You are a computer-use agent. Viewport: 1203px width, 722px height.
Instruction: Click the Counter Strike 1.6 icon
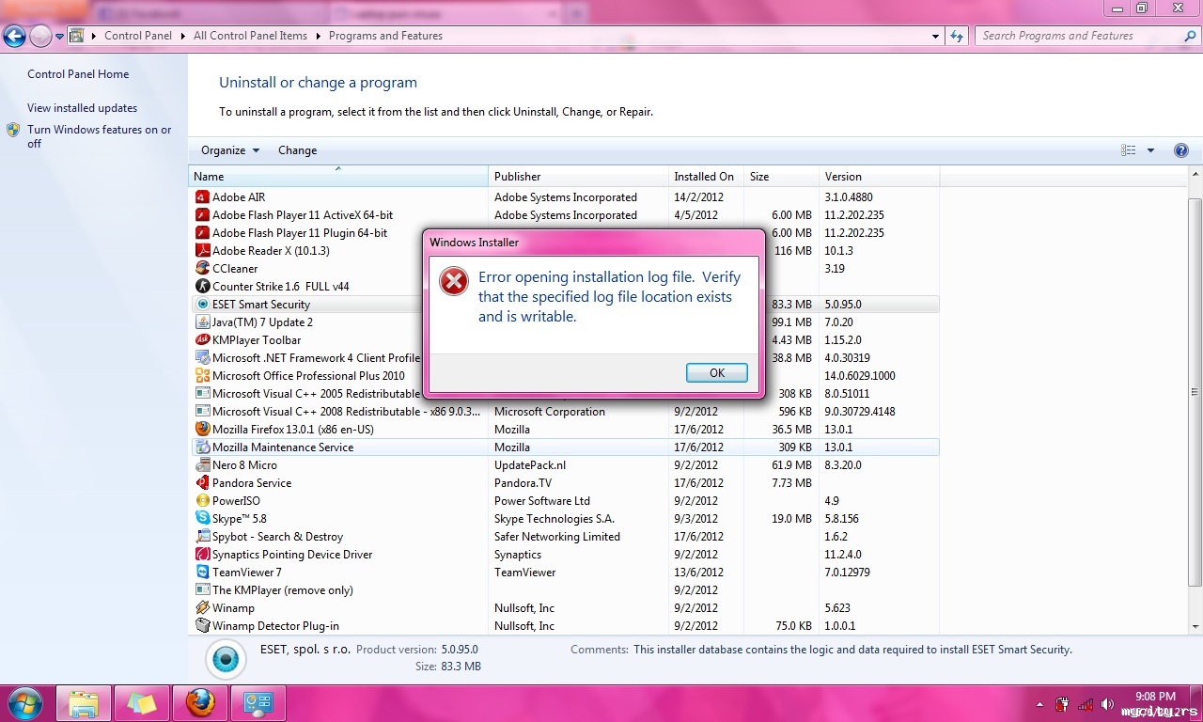tap(202, 287)
